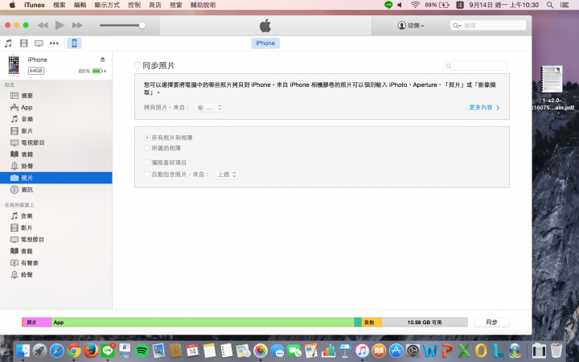Open the More (three dots) library menu

coord(54,43)
